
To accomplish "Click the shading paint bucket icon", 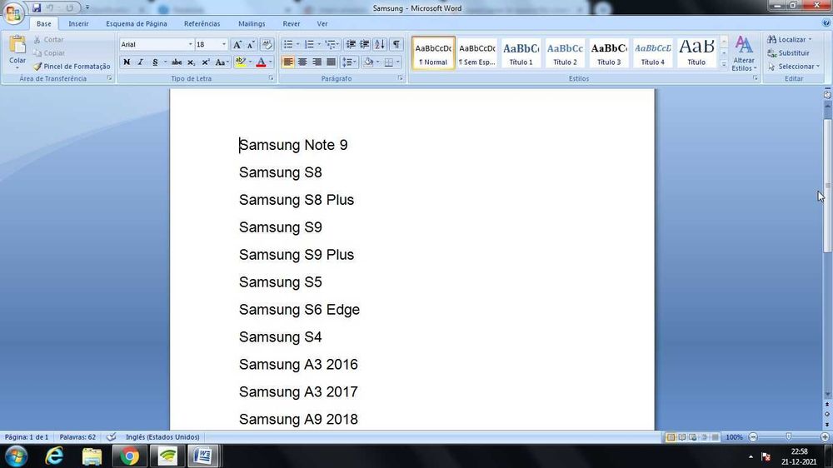I will pos(367,62).
